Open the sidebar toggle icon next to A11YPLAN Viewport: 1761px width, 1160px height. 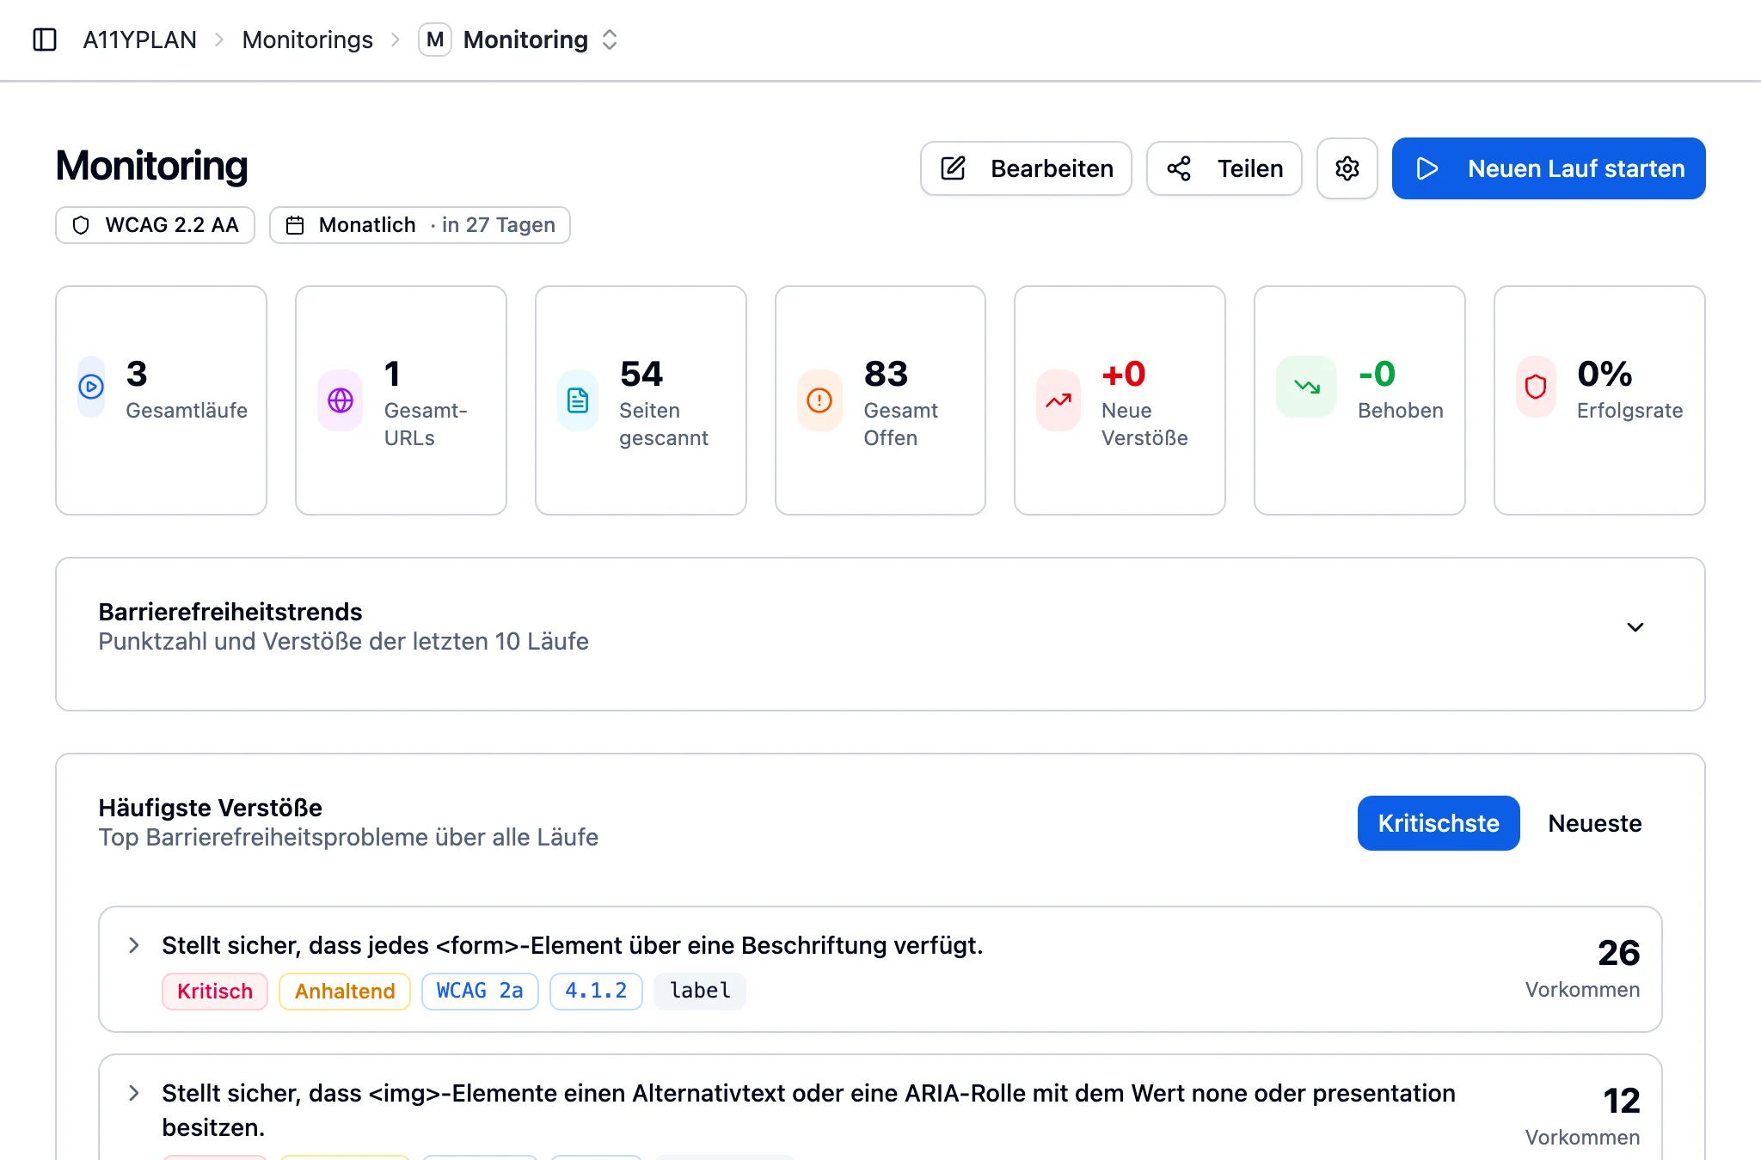(x=46, y=40)
